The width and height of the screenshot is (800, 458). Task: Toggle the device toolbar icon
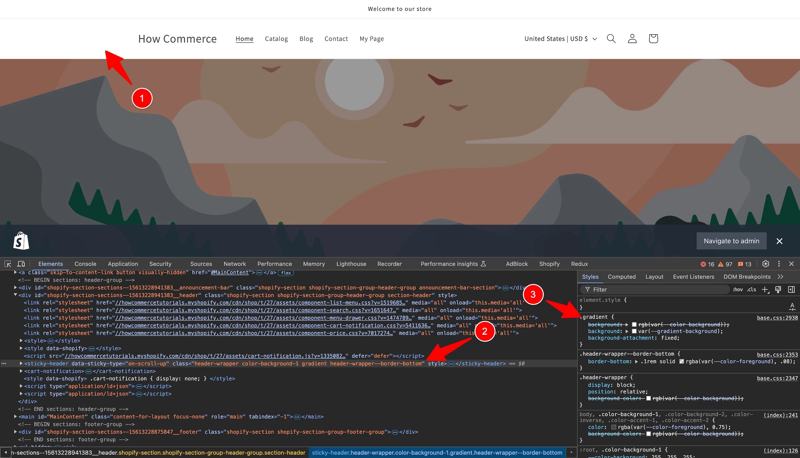pyautogui.click(x=21, y=264)
